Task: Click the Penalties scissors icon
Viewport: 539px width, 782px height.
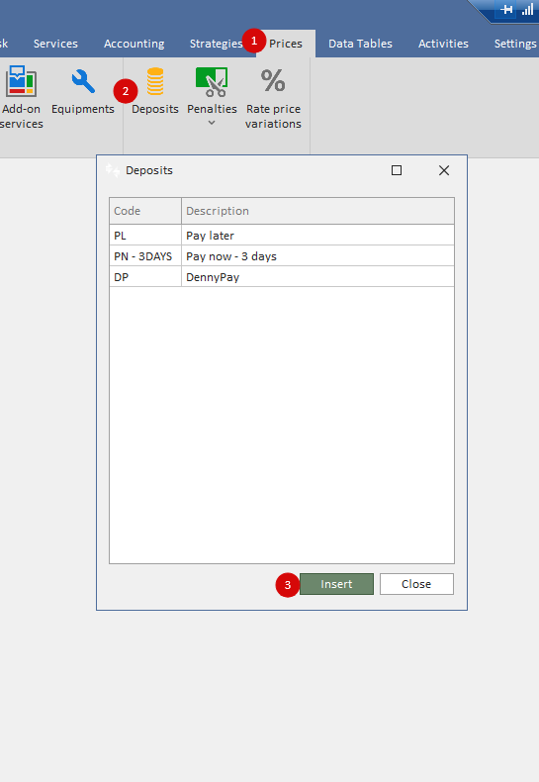Action: 212,82
